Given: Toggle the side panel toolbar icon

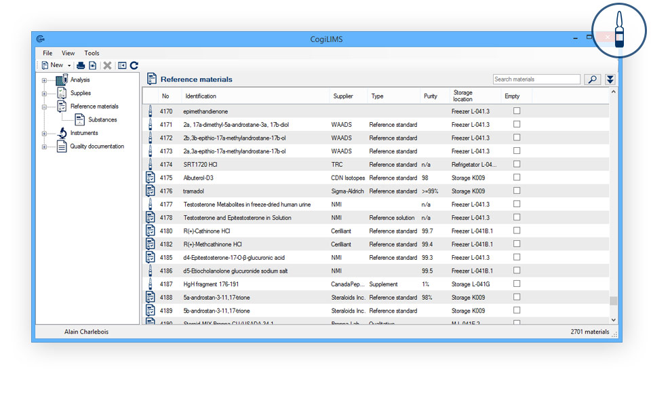Looking at the screenshot, I should 122,65.
